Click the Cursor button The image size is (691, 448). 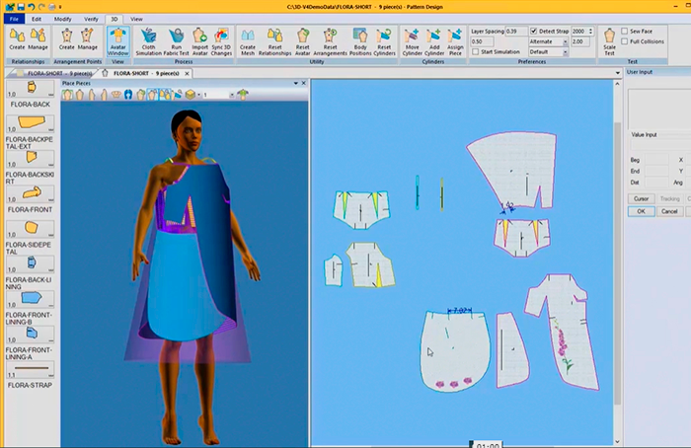641,198
